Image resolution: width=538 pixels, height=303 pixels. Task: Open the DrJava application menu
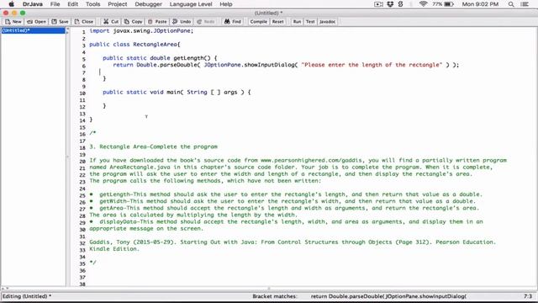click(x=32, y=4)
